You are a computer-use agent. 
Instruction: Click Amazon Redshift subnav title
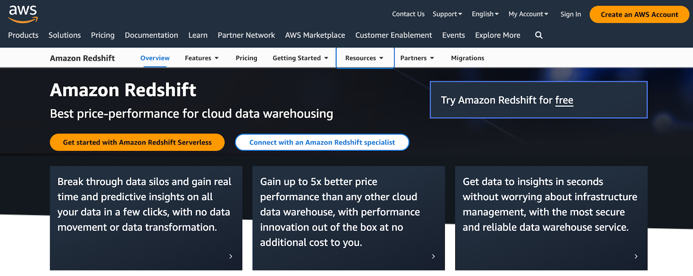pyautogui.click(x=82, y=58)
